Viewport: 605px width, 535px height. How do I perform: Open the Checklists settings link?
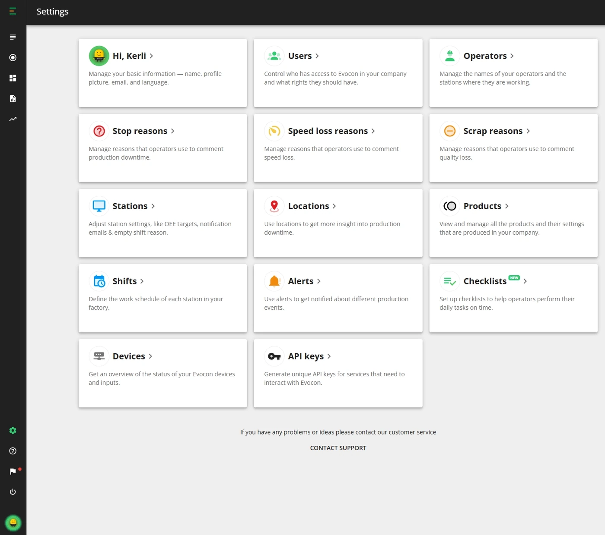coord(485,281)
